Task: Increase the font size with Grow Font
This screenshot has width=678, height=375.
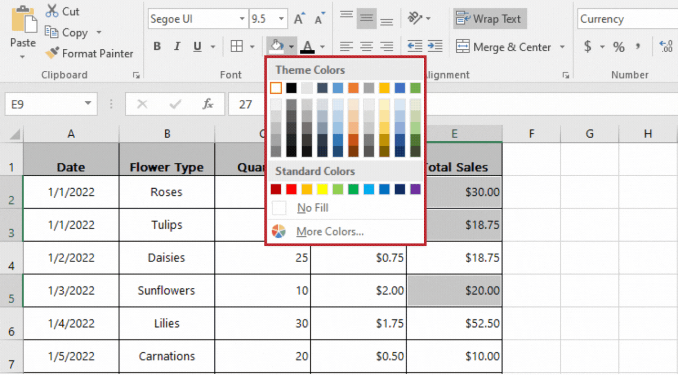Action: [x=299, y=18]
